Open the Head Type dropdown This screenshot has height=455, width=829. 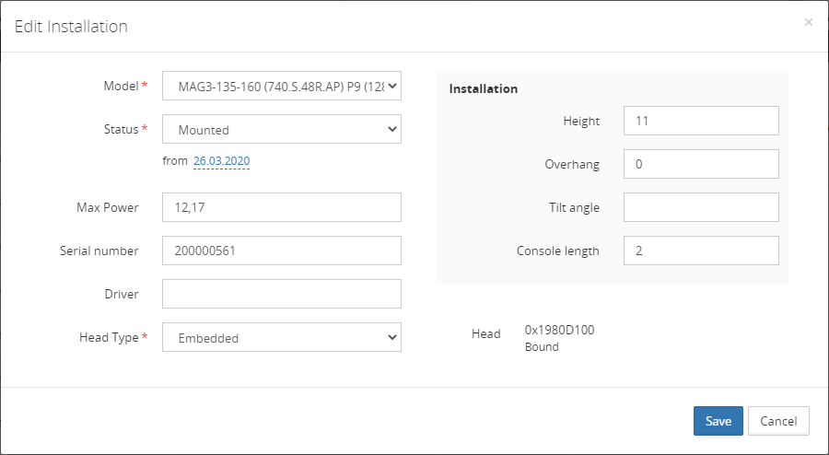(281, 338)
